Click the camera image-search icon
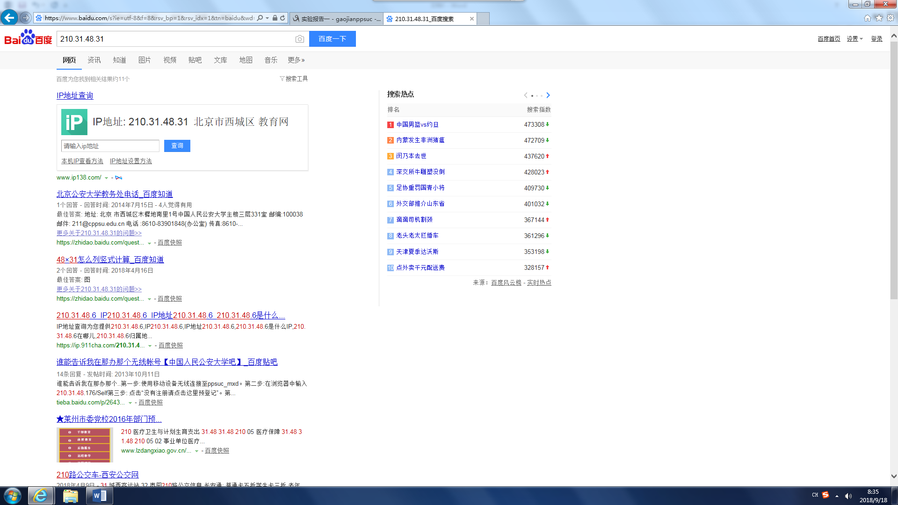This screenshot has height=505, width=898. tap(300, 39)
